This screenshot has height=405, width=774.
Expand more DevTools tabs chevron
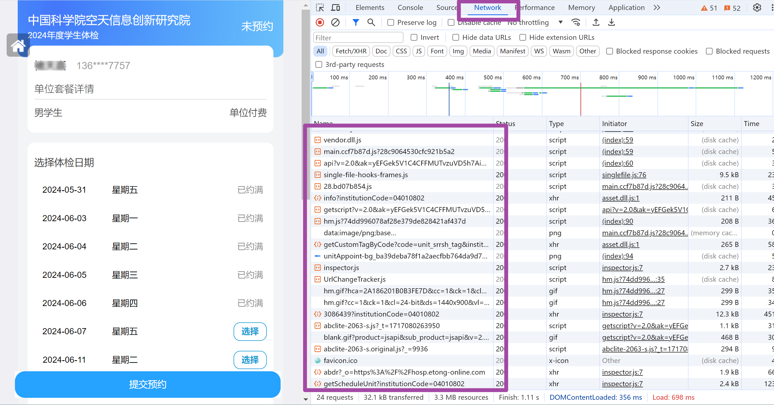(656, 7)
